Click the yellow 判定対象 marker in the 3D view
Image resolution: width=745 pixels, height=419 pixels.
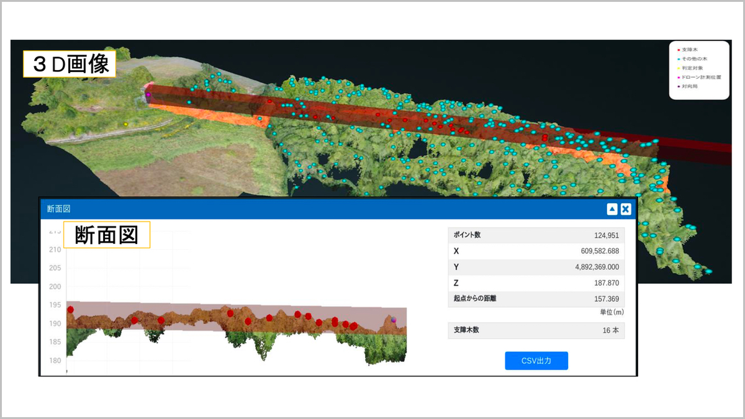click(126, 124)
